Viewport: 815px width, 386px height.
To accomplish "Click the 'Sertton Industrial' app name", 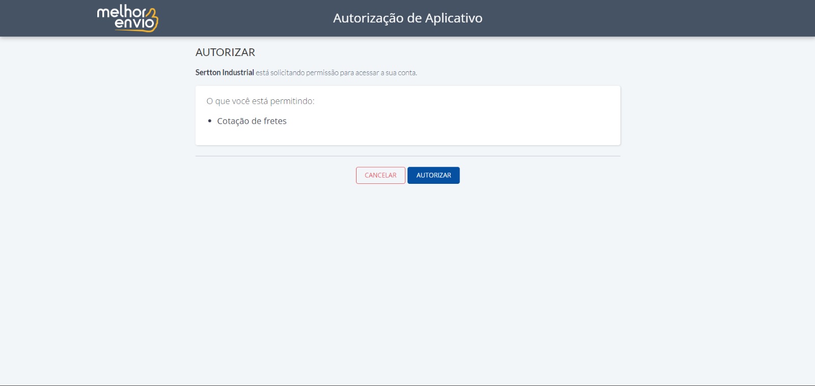I will tap(225, 73).
